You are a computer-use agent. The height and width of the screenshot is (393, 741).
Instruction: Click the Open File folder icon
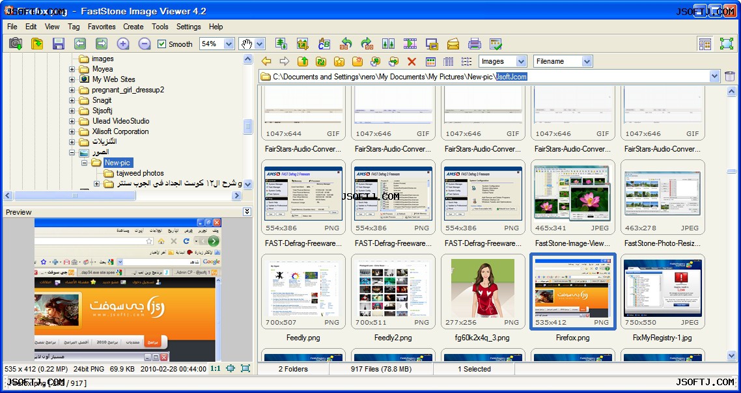(37, 44)
